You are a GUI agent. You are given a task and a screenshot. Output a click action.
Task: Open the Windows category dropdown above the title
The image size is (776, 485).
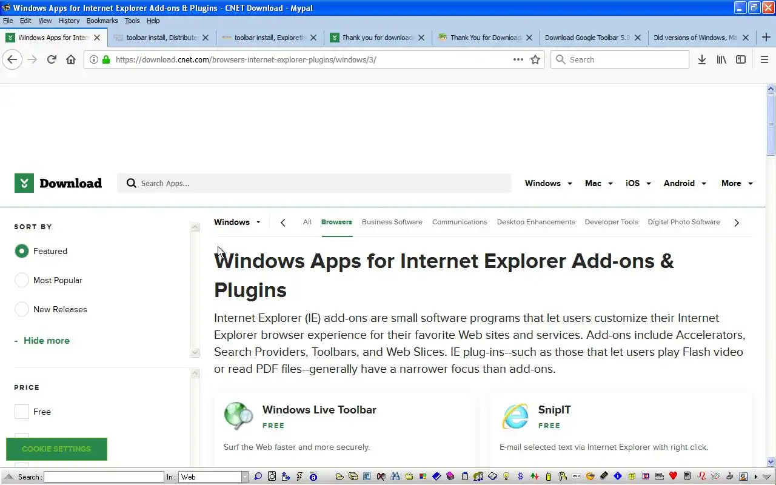tap(237, 222)
